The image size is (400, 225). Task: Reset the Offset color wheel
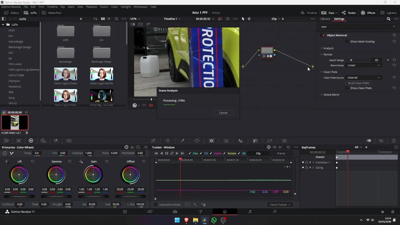click(144, 162)
